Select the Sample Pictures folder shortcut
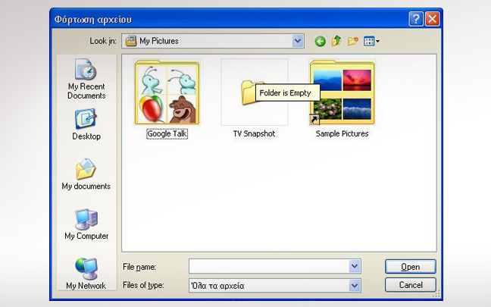Screen dimensions: 491x307 coord(342,93)
